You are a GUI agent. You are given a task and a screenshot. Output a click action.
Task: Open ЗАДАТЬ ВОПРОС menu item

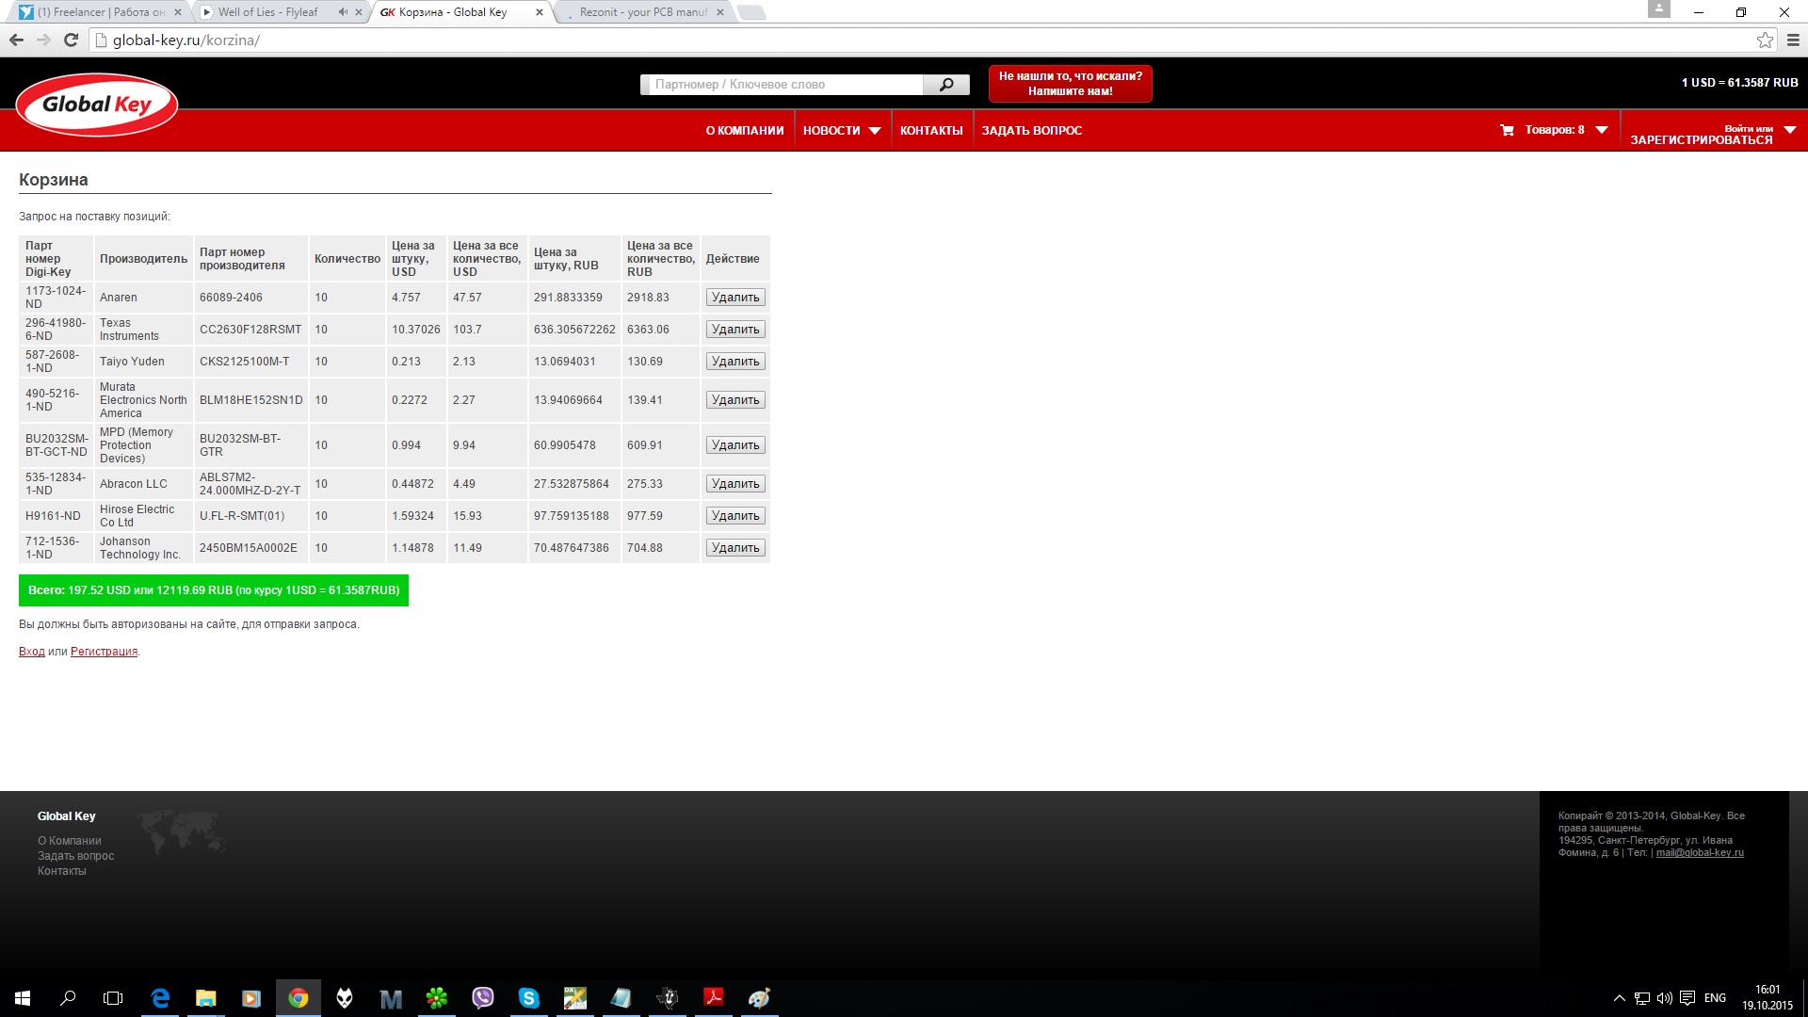tap(1032, 131)
